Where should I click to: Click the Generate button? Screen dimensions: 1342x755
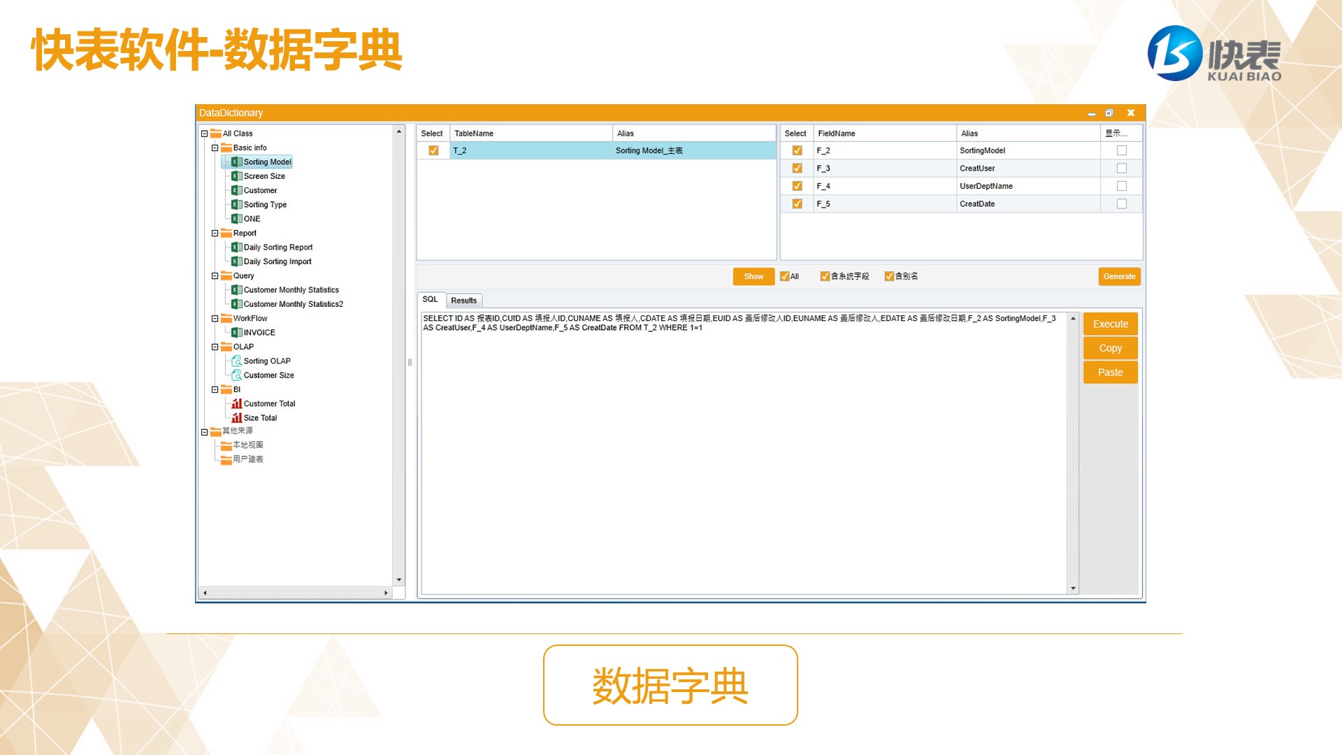[x=1119, y=277]
